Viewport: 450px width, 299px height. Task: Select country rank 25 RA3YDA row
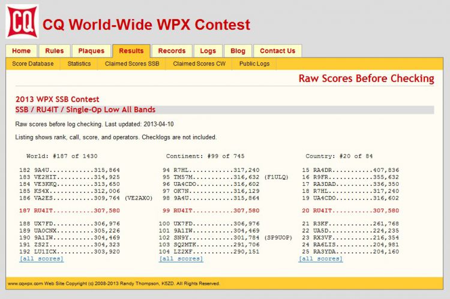tap(350, 252)
